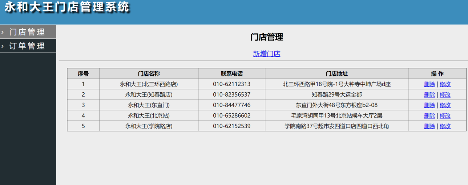Click phone number 010-82356537
468x185 pixels.
click(x=232, y=94)
